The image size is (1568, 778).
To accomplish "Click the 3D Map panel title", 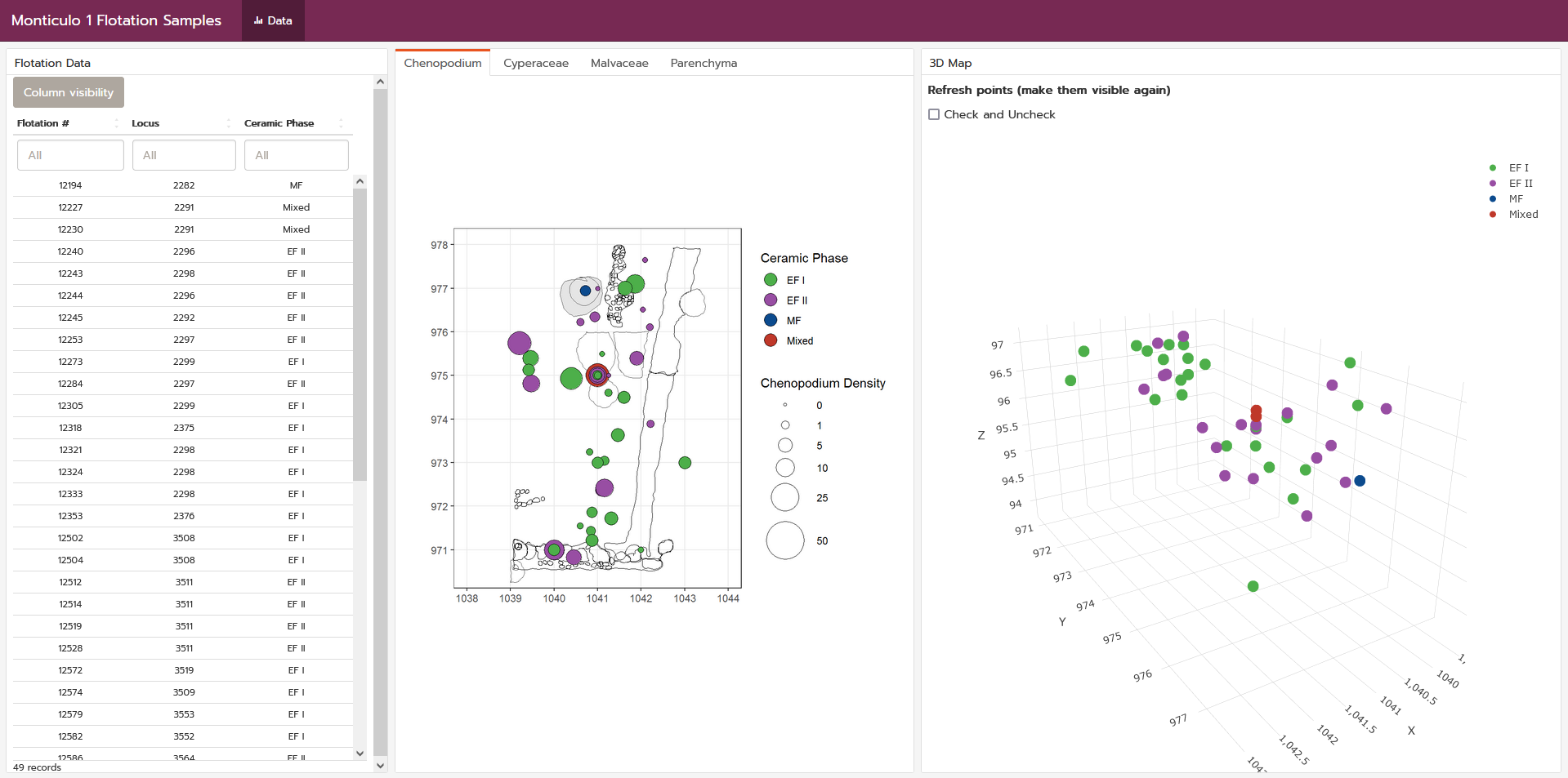I will 950,63.
